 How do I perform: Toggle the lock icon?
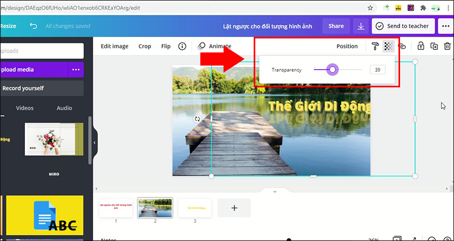[x=421, y=46]
